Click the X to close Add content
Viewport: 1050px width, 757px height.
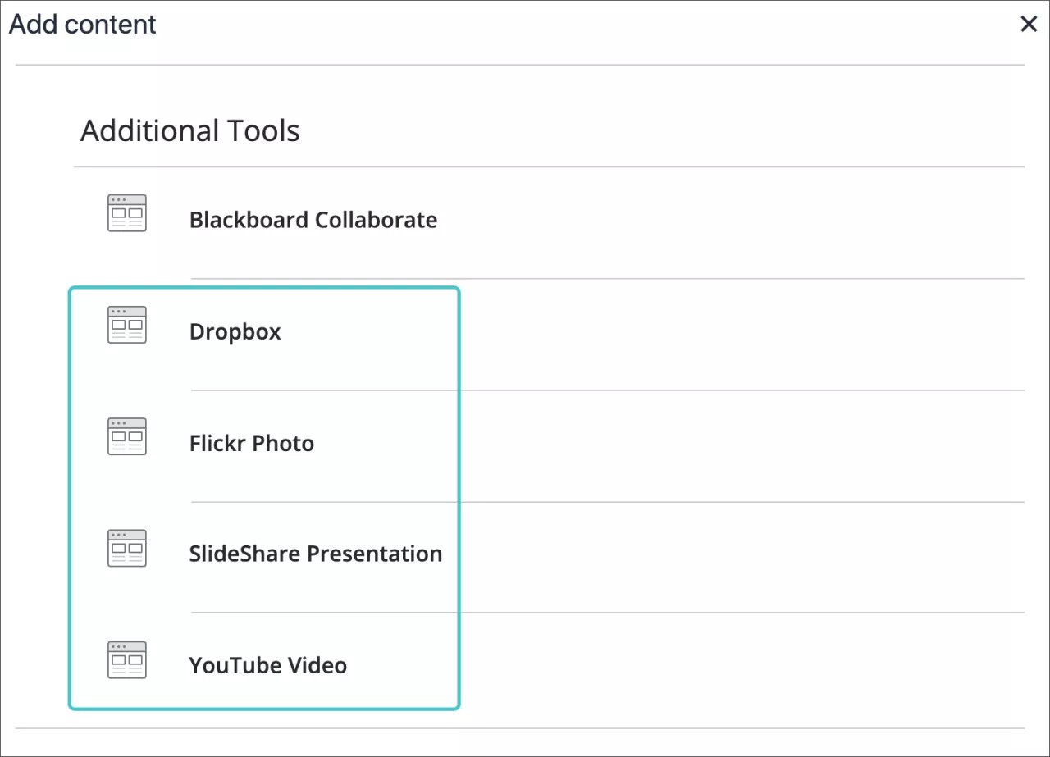pos(1029,24)
